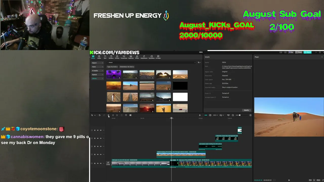
Task: Open the window layout options icon
Action: tap(281, 52)
